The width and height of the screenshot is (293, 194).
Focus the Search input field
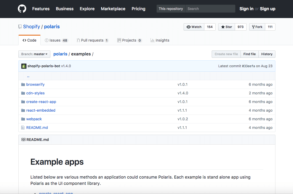(x=210, y=9)
